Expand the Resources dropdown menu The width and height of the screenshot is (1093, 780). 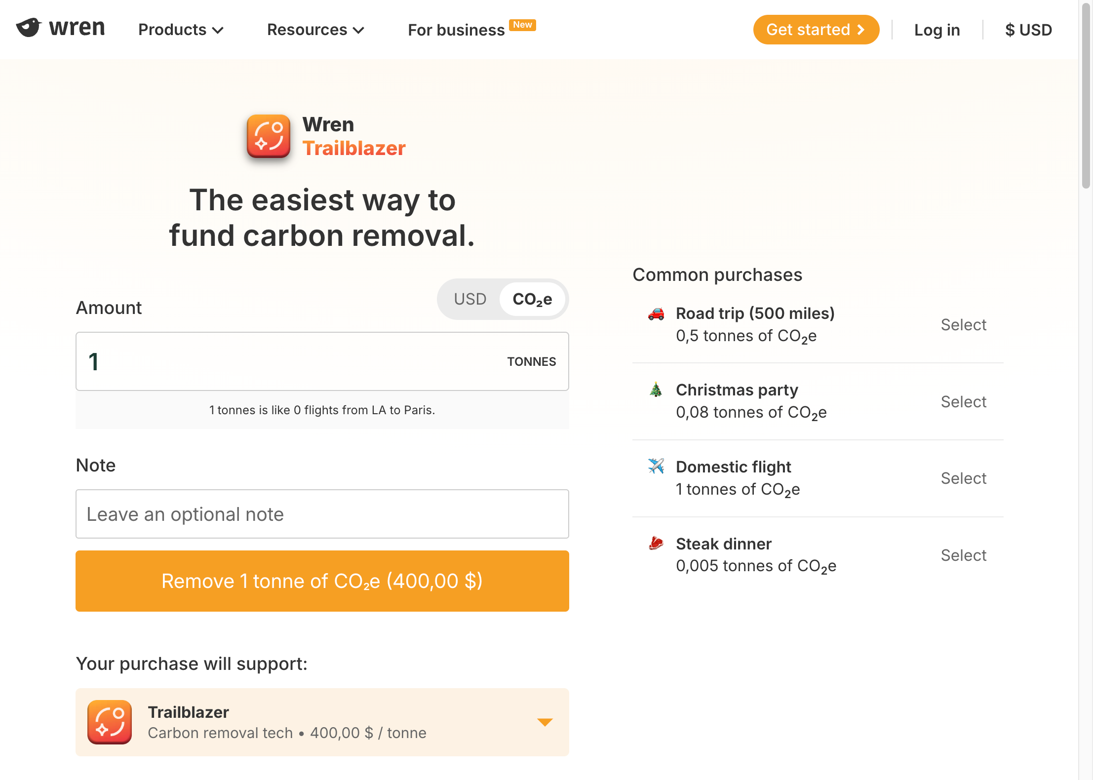tap(315, 30)
